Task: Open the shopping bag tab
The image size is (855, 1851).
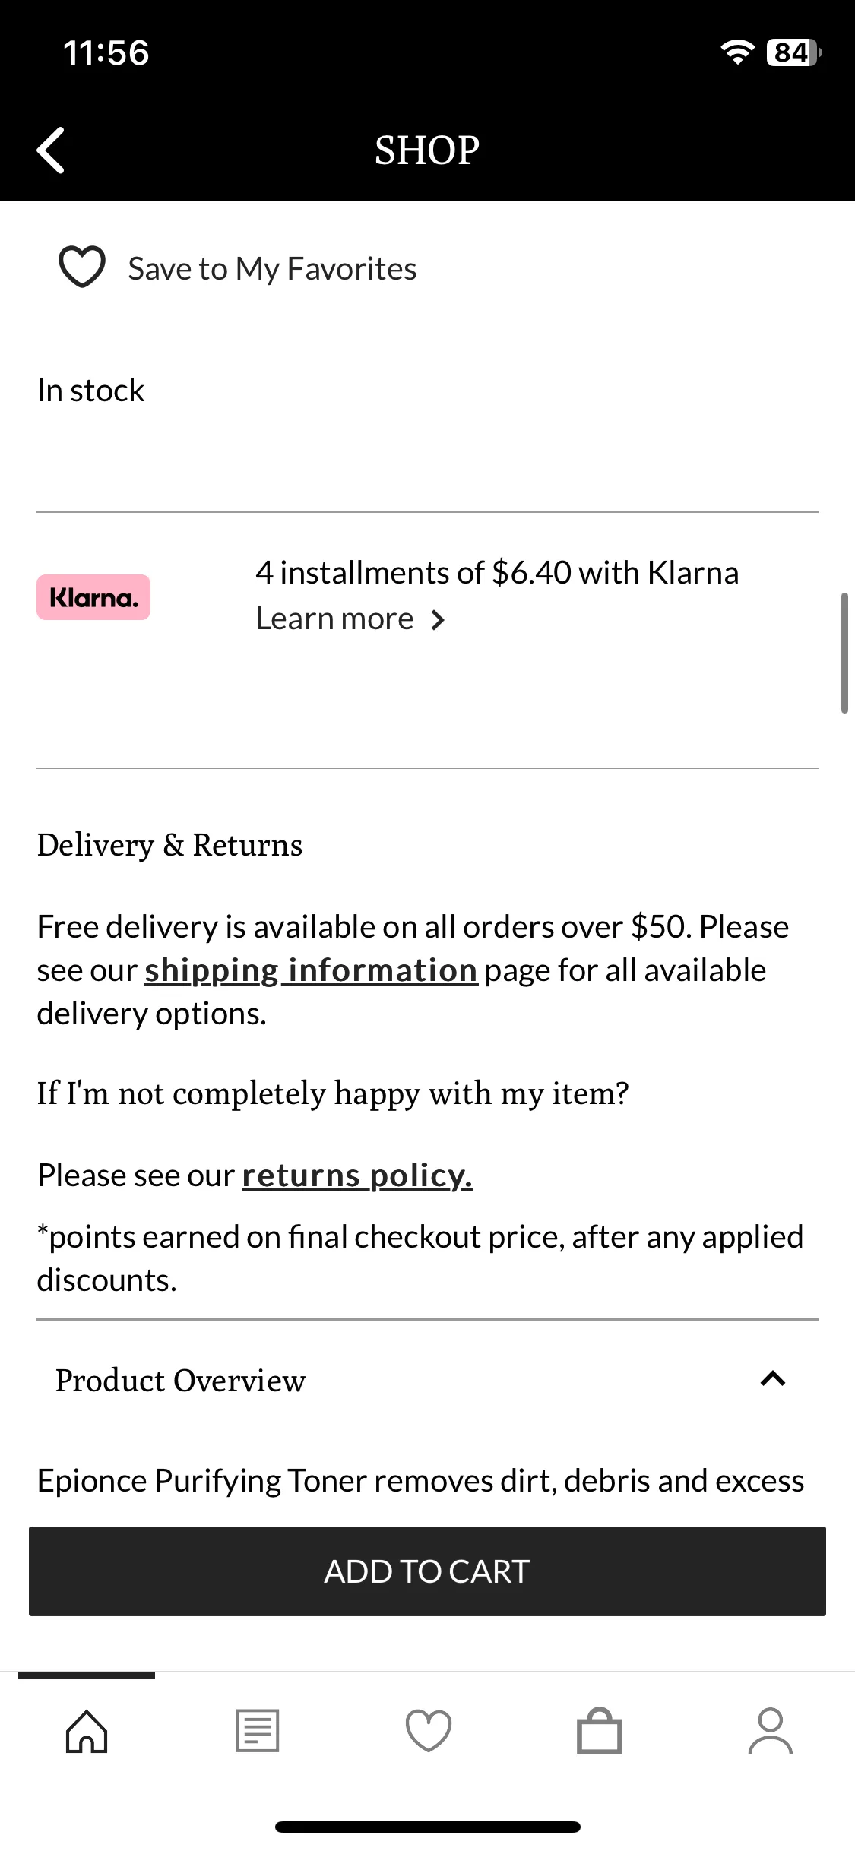Action: pyautogui.click(x=600, y=1732)
